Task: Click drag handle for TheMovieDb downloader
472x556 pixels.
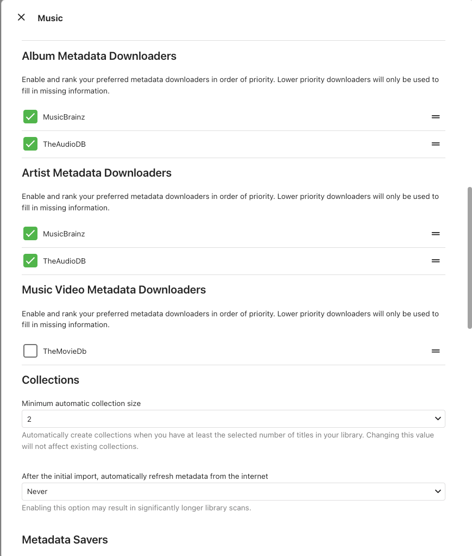Action: pos(435,351)
